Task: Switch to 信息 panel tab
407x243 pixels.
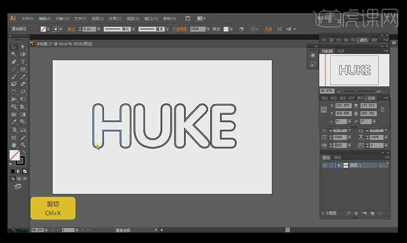Action: click(341, 51)
